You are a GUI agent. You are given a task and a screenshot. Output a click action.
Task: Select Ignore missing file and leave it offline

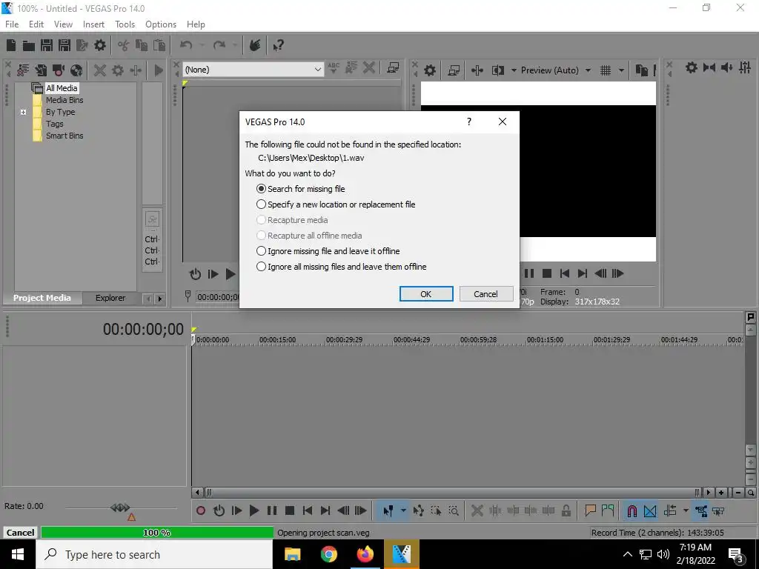tap(328, 251)
